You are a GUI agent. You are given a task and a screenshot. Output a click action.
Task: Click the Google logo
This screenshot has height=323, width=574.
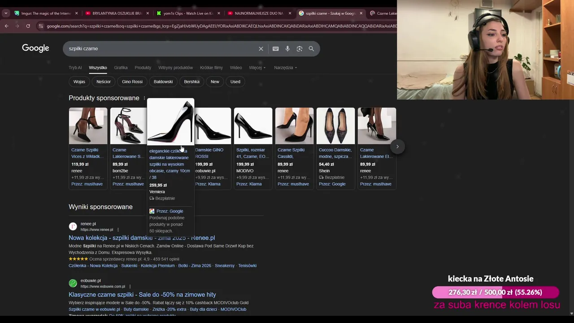(x=35, y=48)
